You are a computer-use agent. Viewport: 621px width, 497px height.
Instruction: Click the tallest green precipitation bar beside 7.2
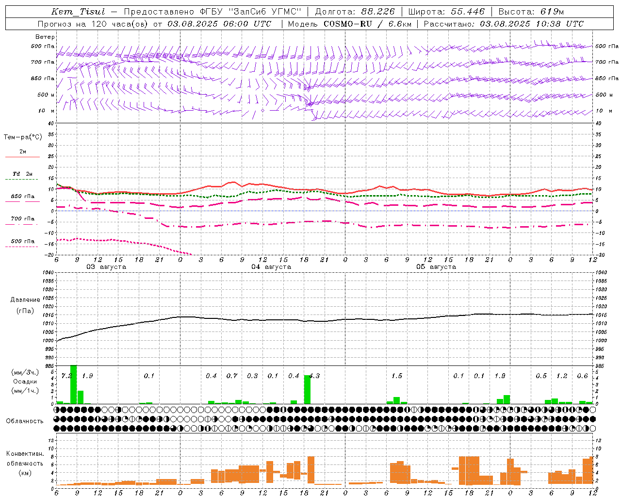74,384
